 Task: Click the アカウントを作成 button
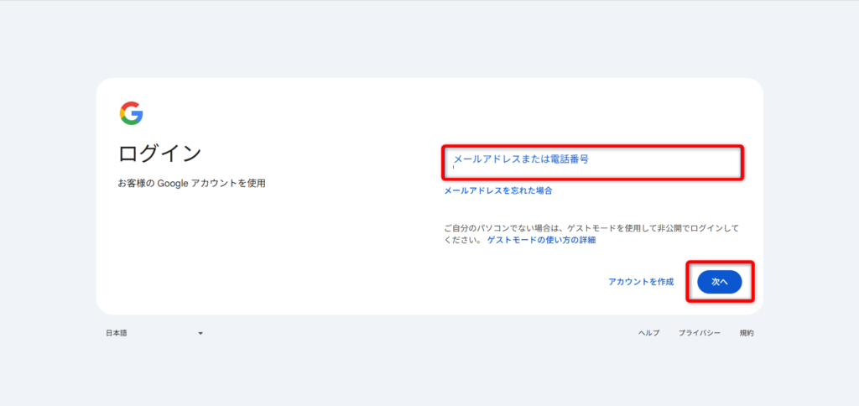641,282
